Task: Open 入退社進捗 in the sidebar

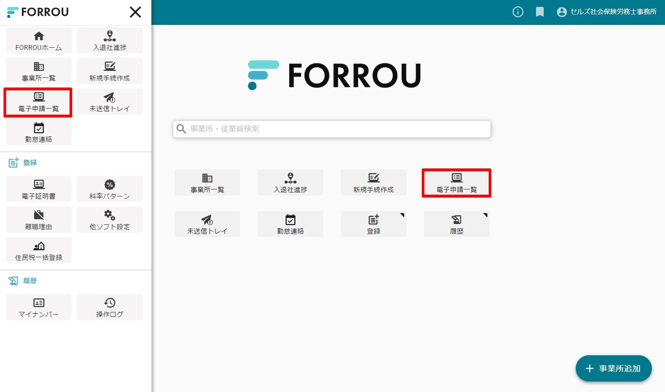Action: (110, 40)
